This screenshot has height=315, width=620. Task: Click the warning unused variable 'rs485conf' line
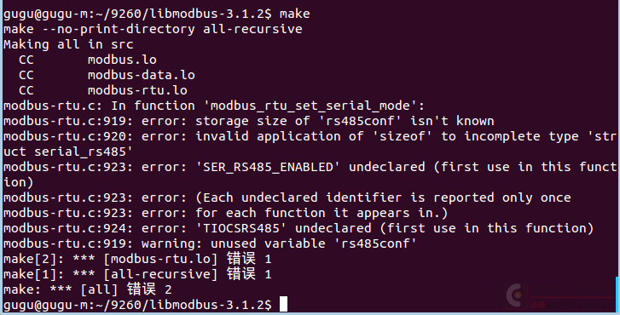point(210,243)
